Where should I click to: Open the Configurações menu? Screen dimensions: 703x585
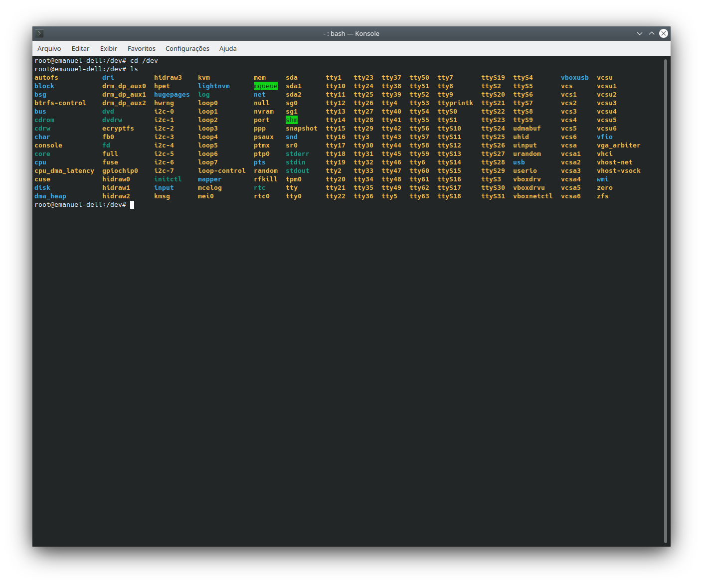click(x=187, y=49)
